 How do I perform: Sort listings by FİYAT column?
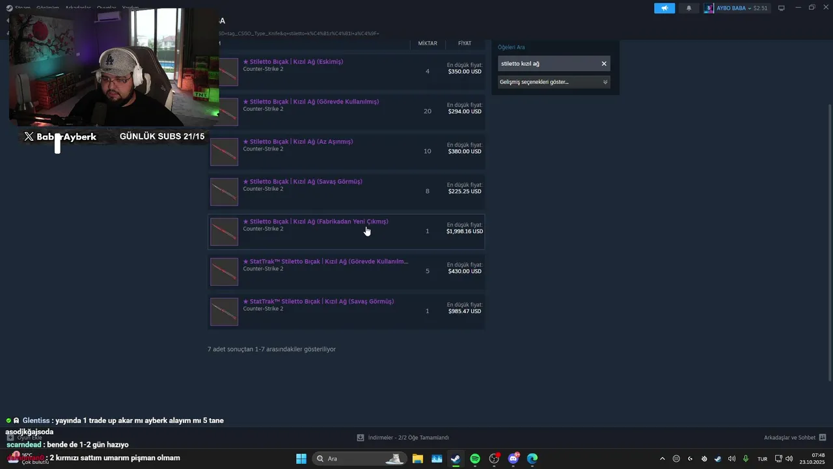(x=465, y=43)
